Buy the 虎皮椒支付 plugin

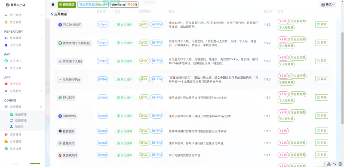click(322, 155)
